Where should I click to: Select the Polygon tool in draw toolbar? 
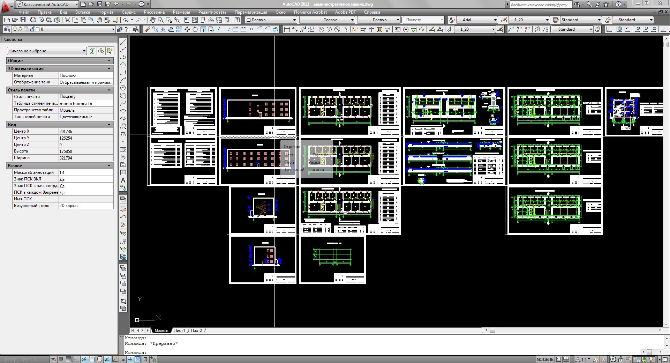(123, 65)
